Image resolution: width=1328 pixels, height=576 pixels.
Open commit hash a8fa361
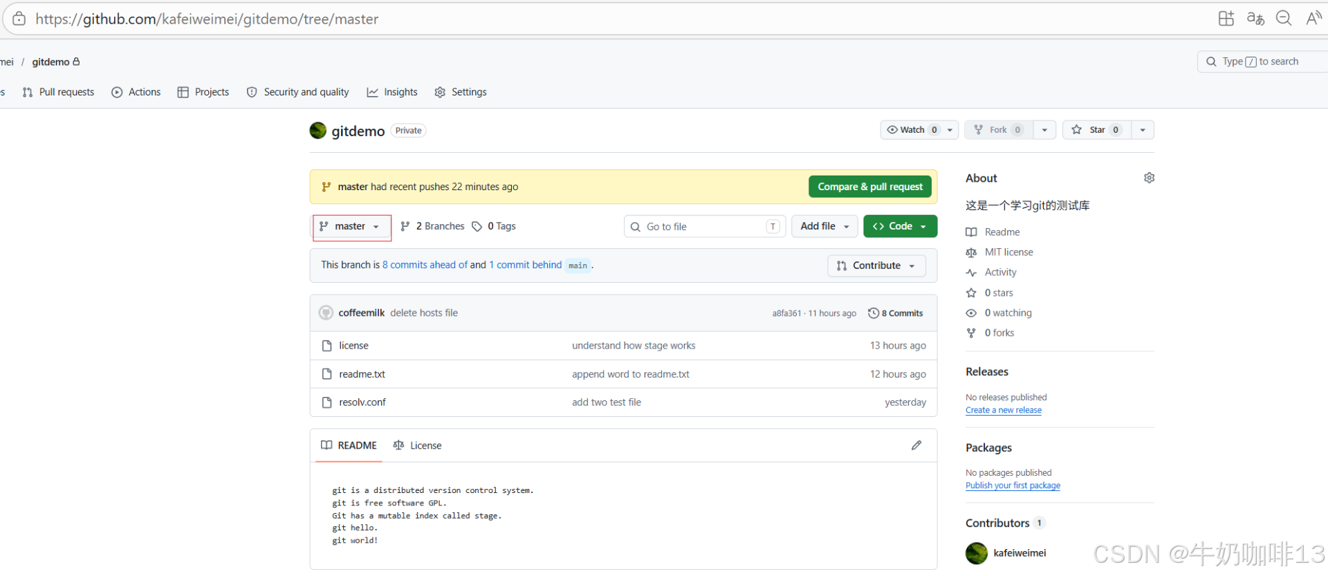click(786, 314)
